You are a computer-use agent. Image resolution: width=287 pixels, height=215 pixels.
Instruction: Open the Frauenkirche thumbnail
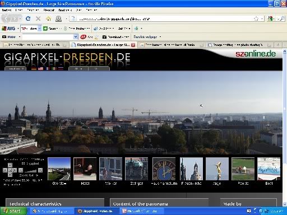pyautogui.click(x=191, y=169)
